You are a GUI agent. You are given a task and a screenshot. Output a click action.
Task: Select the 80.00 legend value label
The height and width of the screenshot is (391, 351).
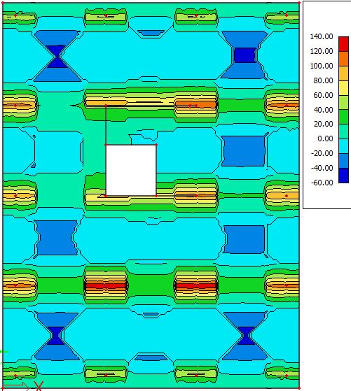(x=323, y=80)
